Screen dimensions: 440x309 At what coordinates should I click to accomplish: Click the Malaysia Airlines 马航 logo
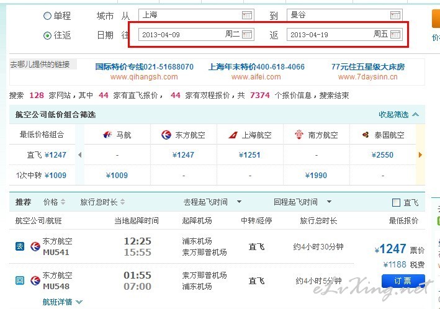pyautogui.click(x=107, y=135)
